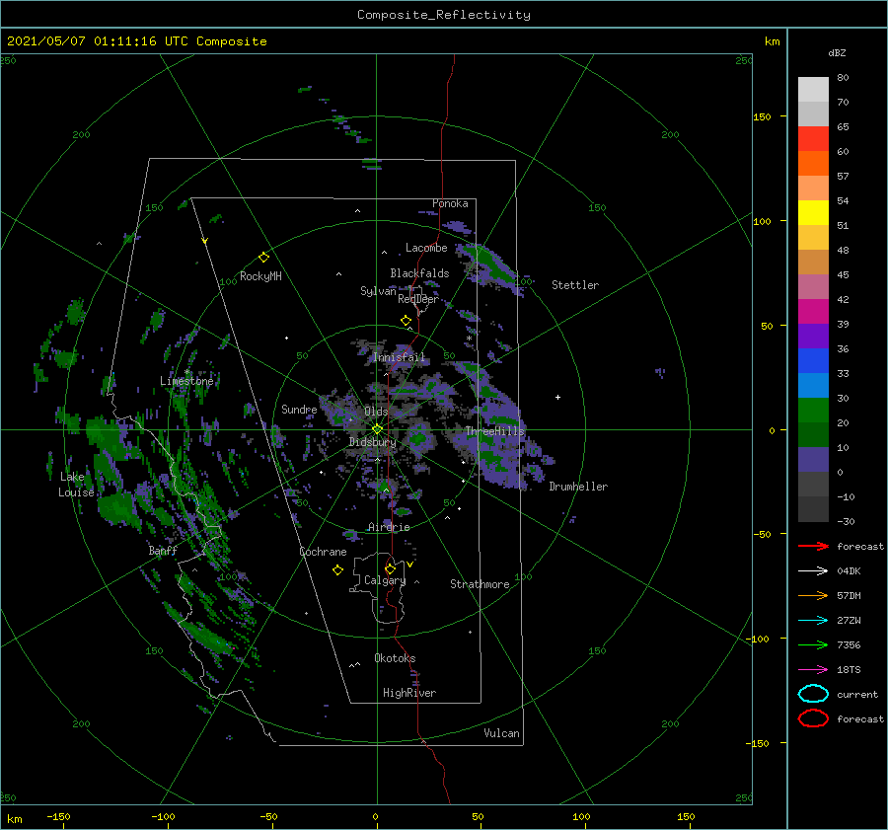Click the yellow diamond marker below RedDeer
Screen dimensions: 888x830
tap(407, 321)
